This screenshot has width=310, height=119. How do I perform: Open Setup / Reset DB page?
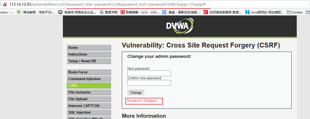coord(89,61)
